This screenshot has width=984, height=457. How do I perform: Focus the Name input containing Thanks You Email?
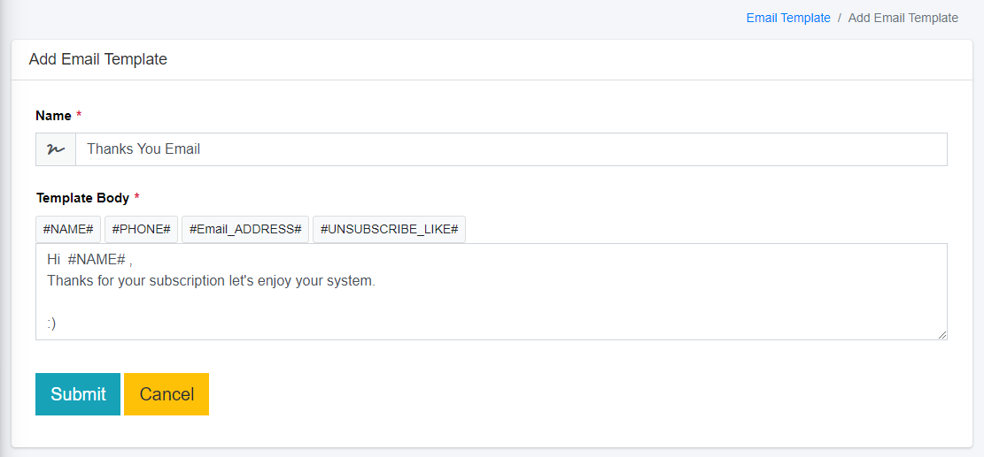point(510,149)
